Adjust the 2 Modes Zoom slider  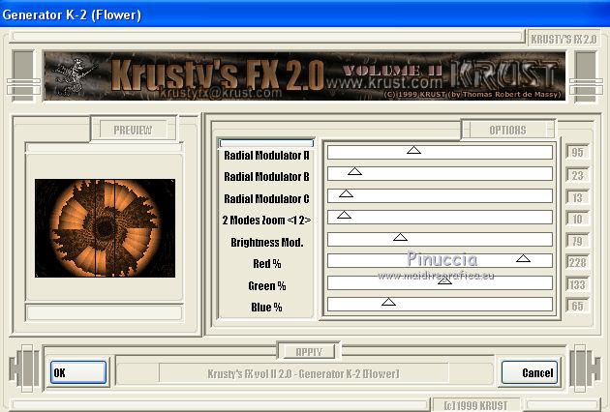(x=440, y=218)
